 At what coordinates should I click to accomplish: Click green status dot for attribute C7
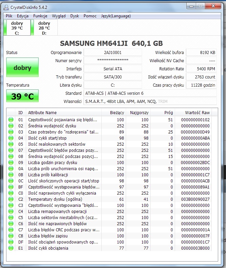click(11, 230)
